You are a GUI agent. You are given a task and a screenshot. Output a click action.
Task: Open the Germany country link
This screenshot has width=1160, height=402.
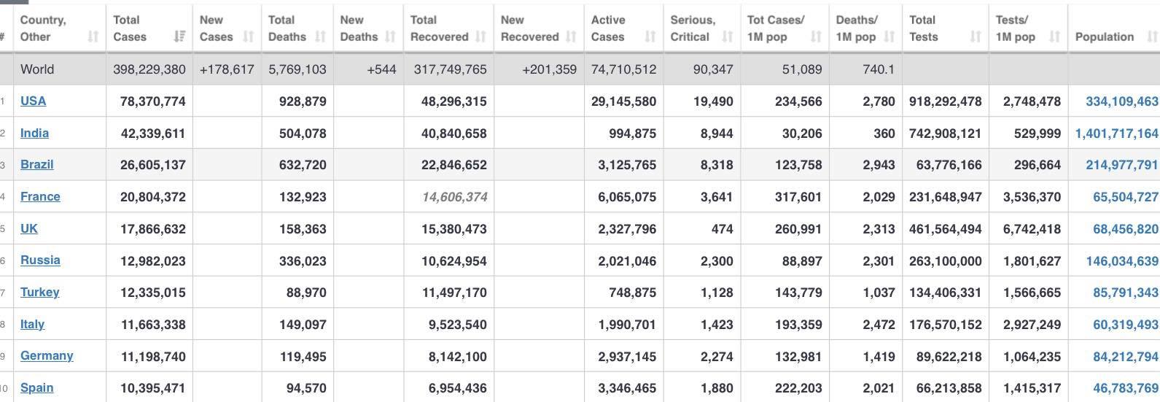pos(47,355)
